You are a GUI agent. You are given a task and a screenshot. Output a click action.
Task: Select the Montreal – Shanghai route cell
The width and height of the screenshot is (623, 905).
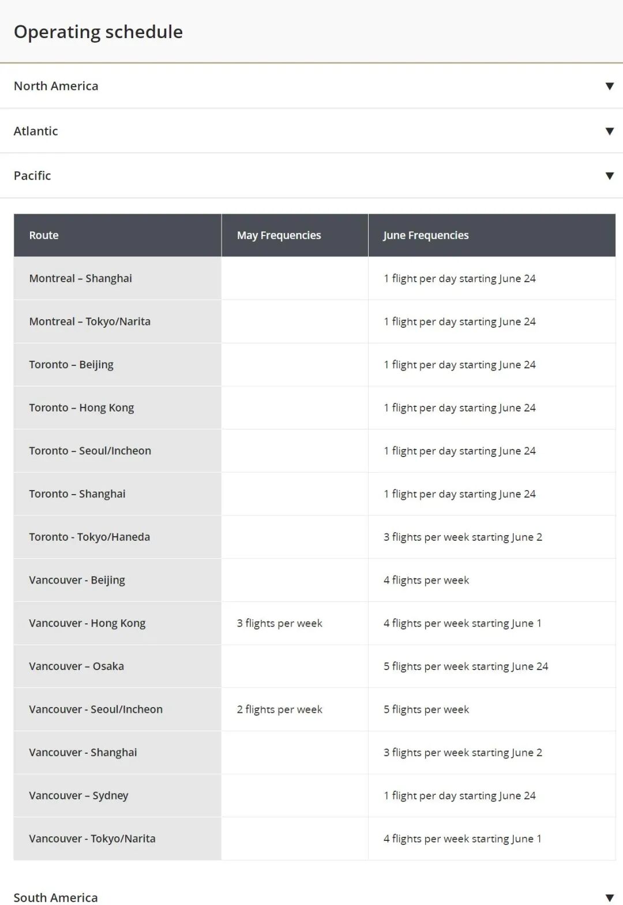click(81, 278)
